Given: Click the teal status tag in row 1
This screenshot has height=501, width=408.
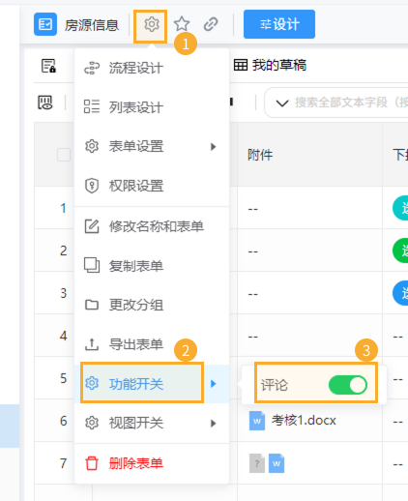Looking at the screenshot, I should (400, 208).
